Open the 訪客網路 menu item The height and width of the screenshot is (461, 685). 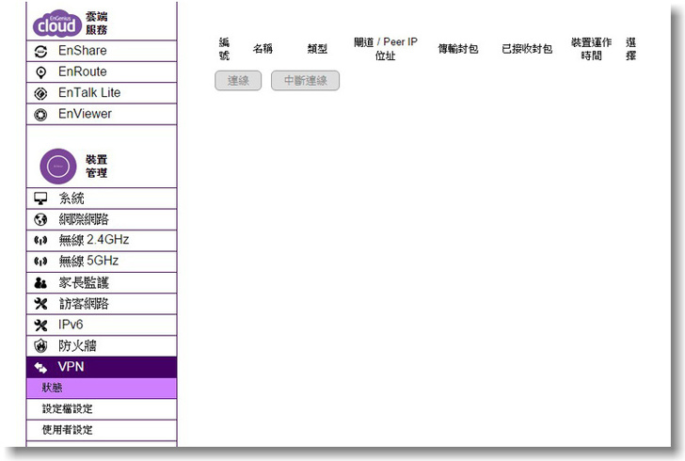click(84, 304)
